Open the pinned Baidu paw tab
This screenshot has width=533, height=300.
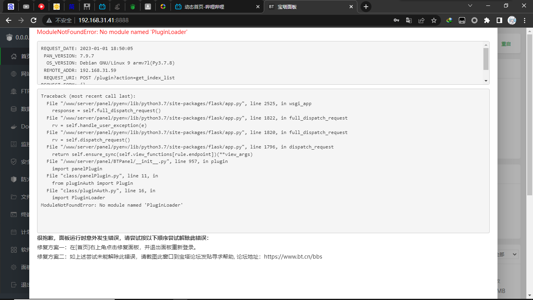[11, 7]
